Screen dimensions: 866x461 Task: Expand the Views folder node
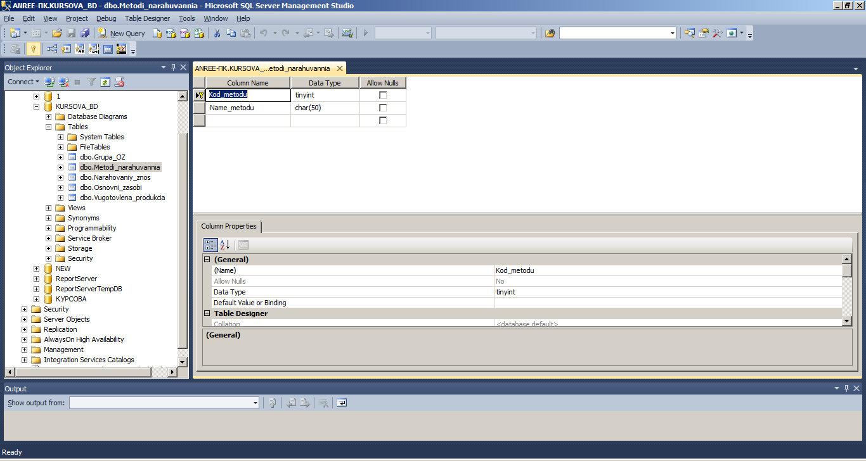49,208
